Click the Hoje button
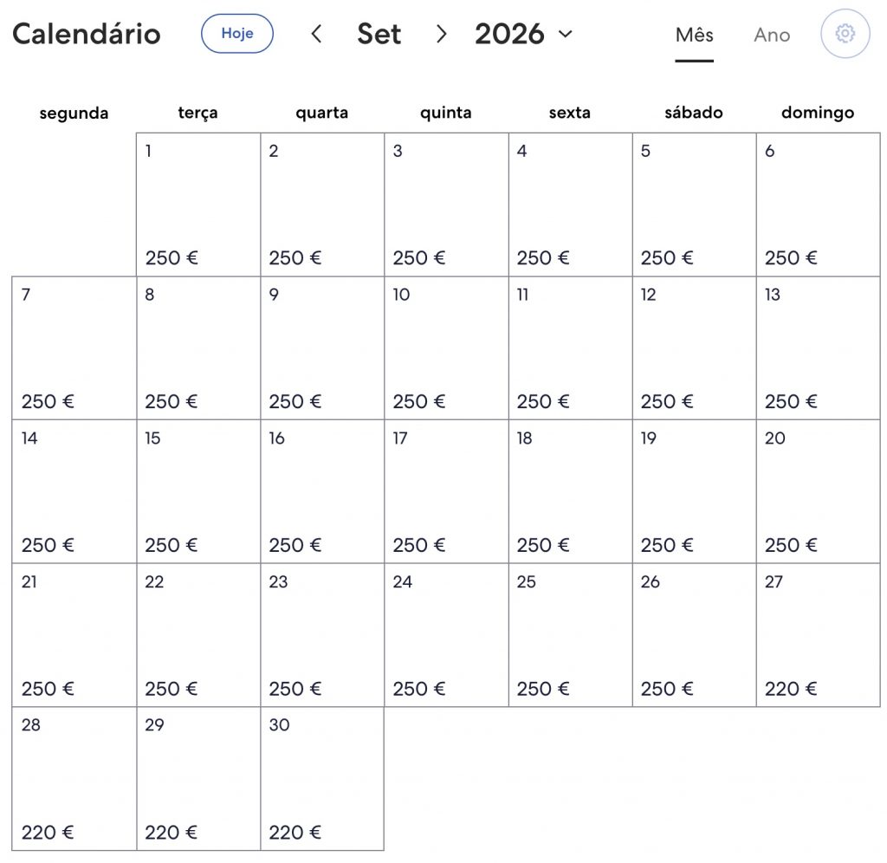The height and width of the screenshot is (863, 887). point(237,34)
